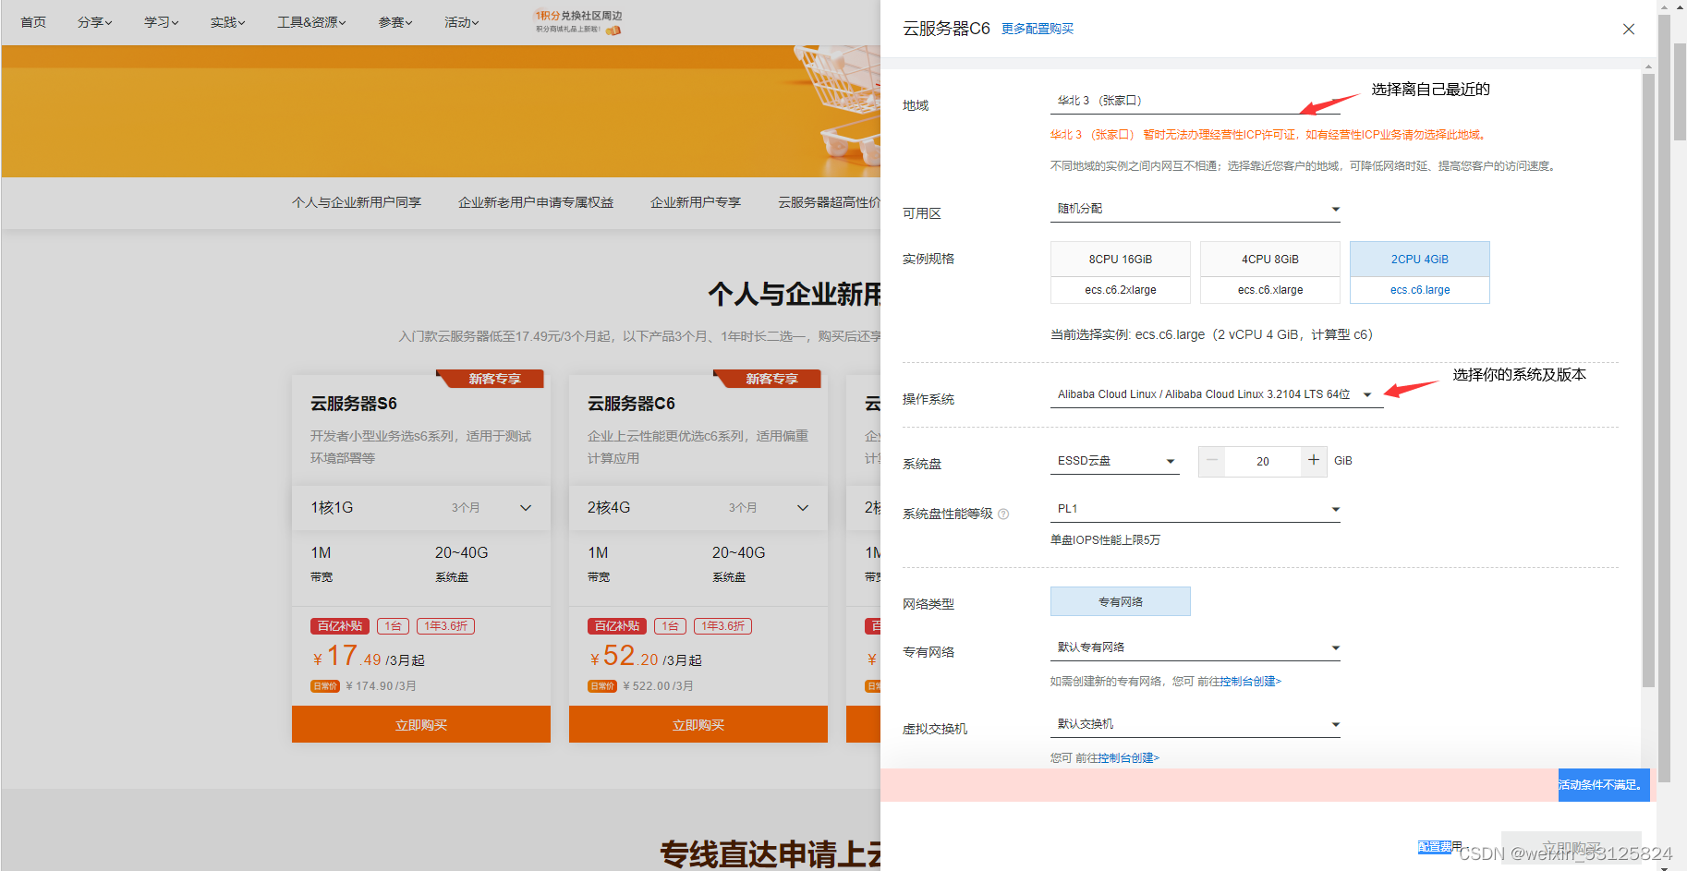Open the 工具&资源 navigation menu

(311, 22)
